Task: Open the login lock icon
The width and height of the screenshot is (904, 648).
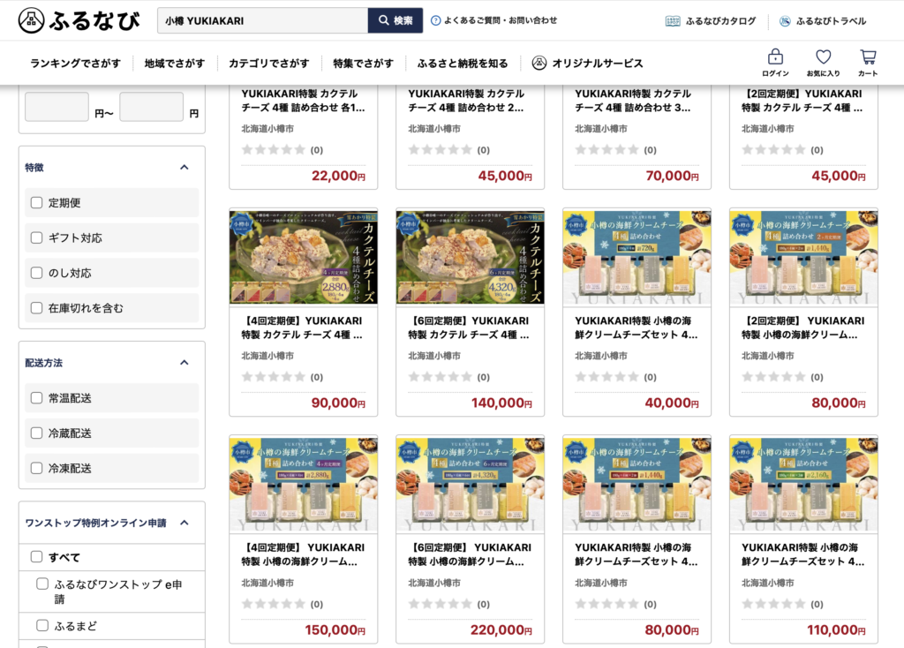Action: point(775,57)
